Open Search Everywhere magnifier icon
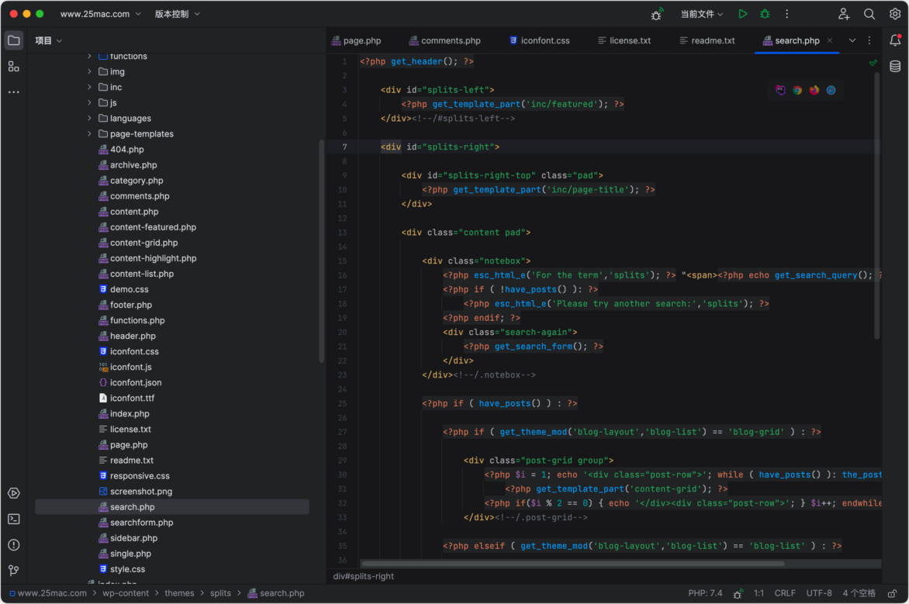This screenshot has height=604, width=909. [x=869, y=14]
